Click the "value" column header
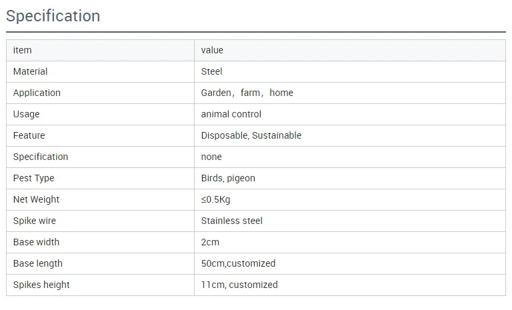The width and height of the screenshot is (512, 310). (212, 50)
